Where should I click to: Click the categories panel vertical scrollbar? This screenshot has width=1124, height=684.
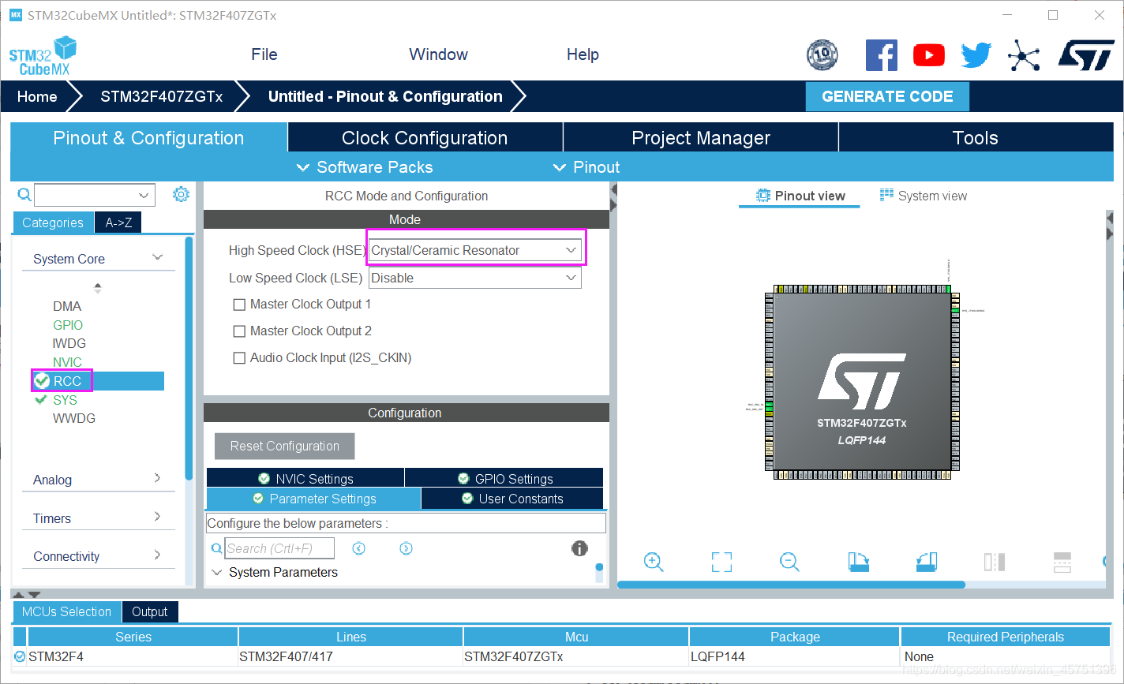(x=189, y=359)
